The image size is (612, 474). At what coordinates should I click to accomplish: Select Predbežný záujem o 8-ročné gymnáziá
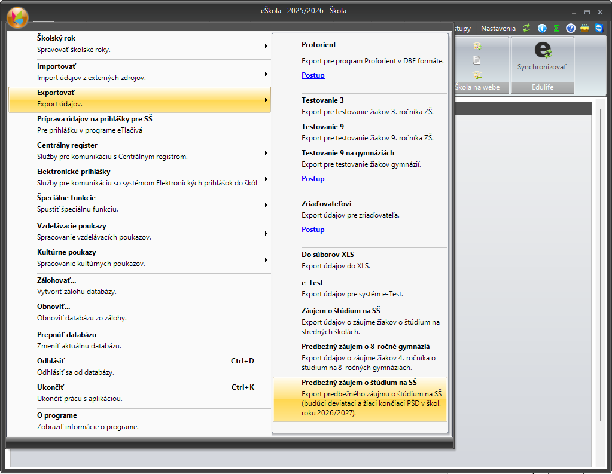point(360,357)
